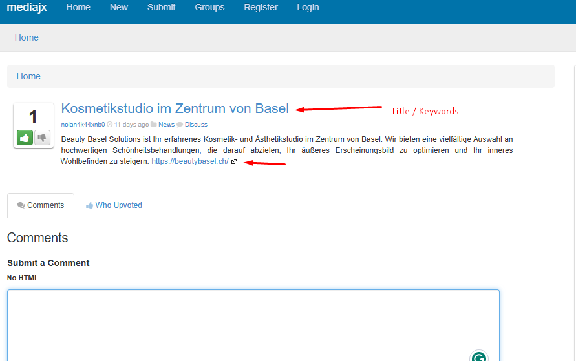Open the Login page

(x=308, y=8)
